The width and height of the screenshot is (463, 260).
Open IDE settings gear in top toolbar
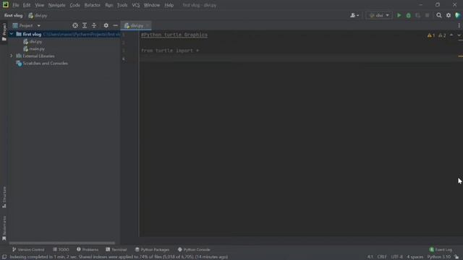pyautogui.click(x=449, y=15)
